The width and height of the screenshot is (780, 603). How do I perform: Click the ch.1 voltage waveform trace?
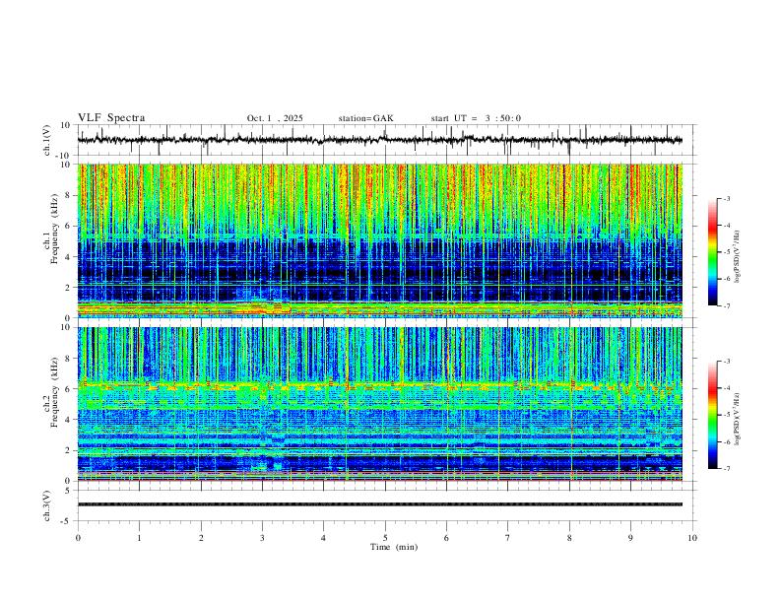[379, 140]
